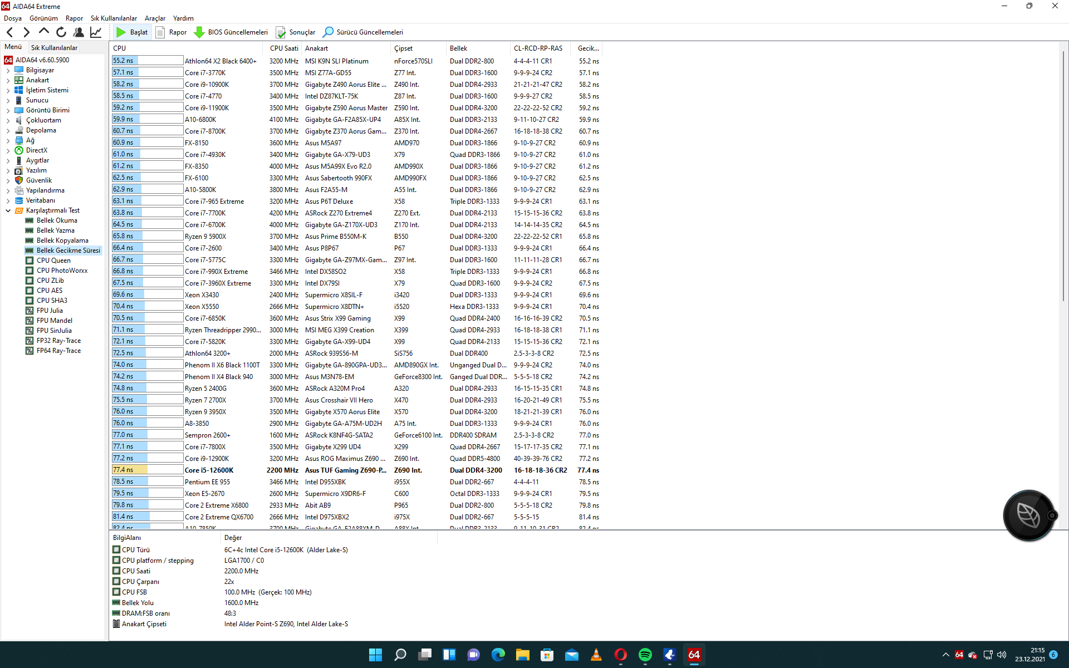Click the Back navigation arrow
The height and width of the screenshot is (668, 1069).
tap(9, 32)
